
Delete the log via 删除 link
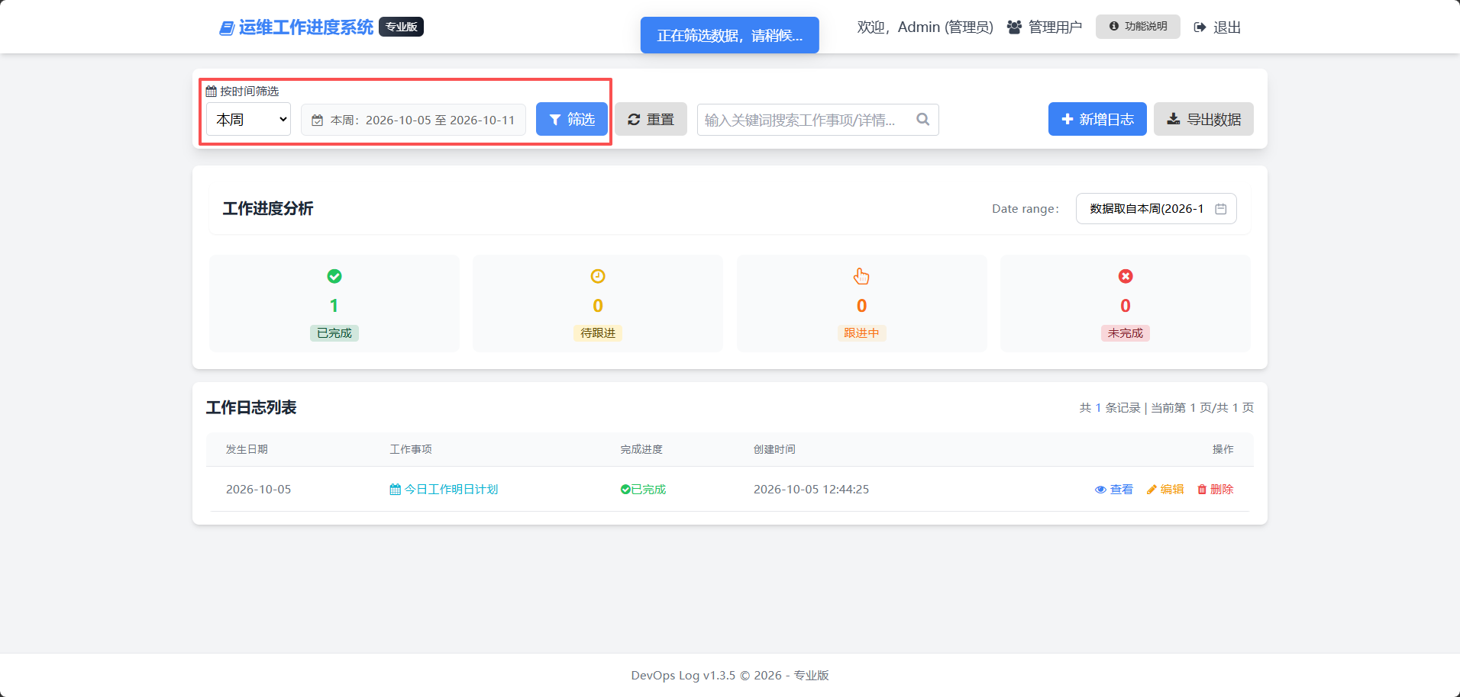1216,490
